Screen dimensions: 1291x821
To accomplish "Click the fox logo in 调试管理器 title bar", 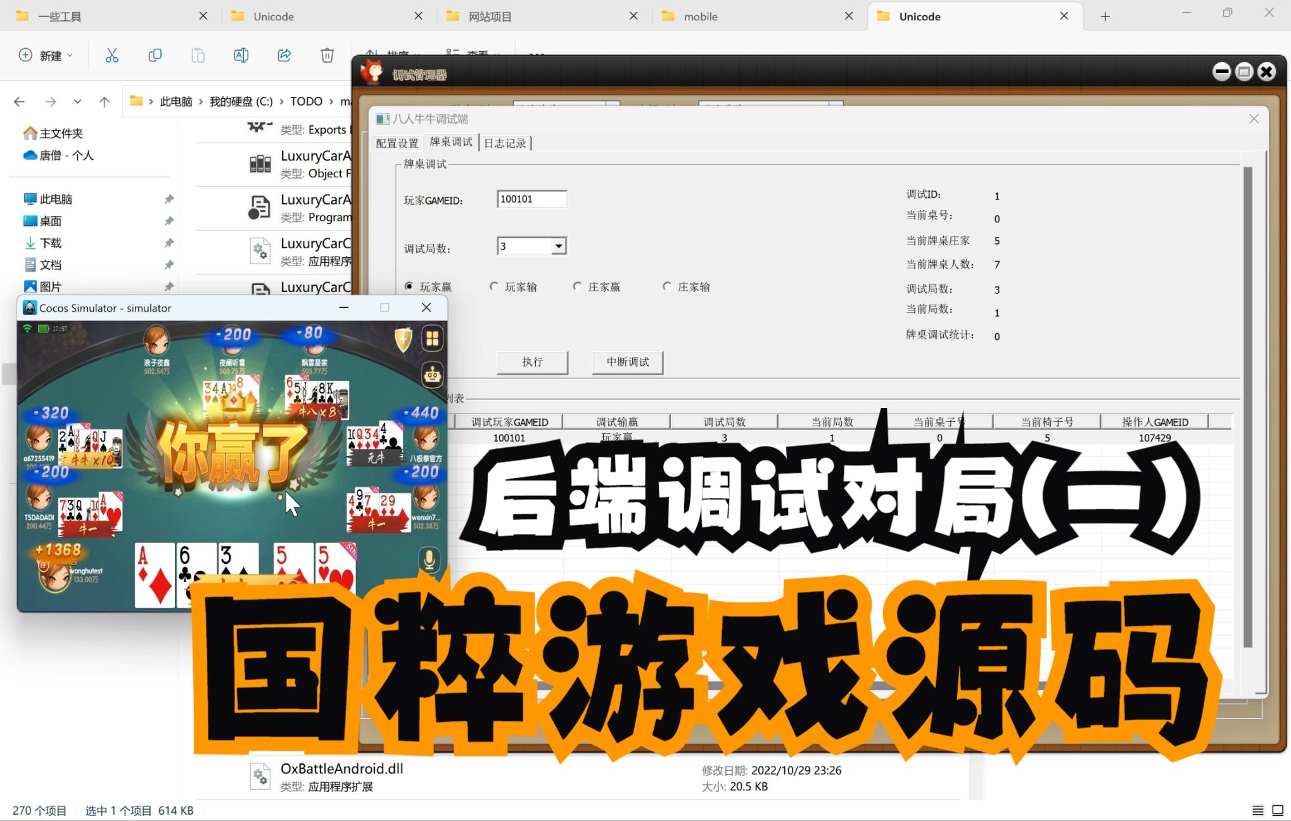I will tap(372, 72).
